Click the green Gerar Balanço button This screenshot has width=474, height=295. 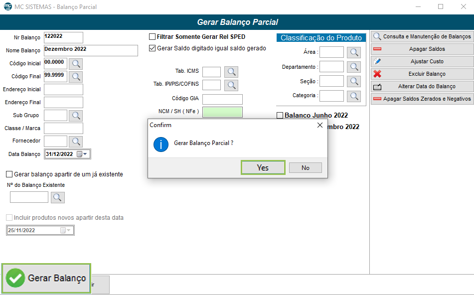tap(46, 278)
